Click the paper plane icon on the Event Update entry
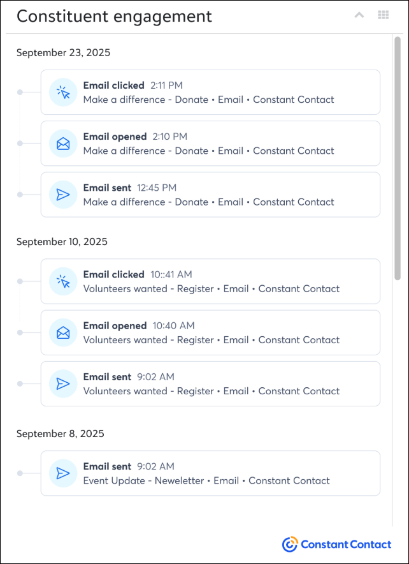 pyautogui.click(x=63, y=473)
